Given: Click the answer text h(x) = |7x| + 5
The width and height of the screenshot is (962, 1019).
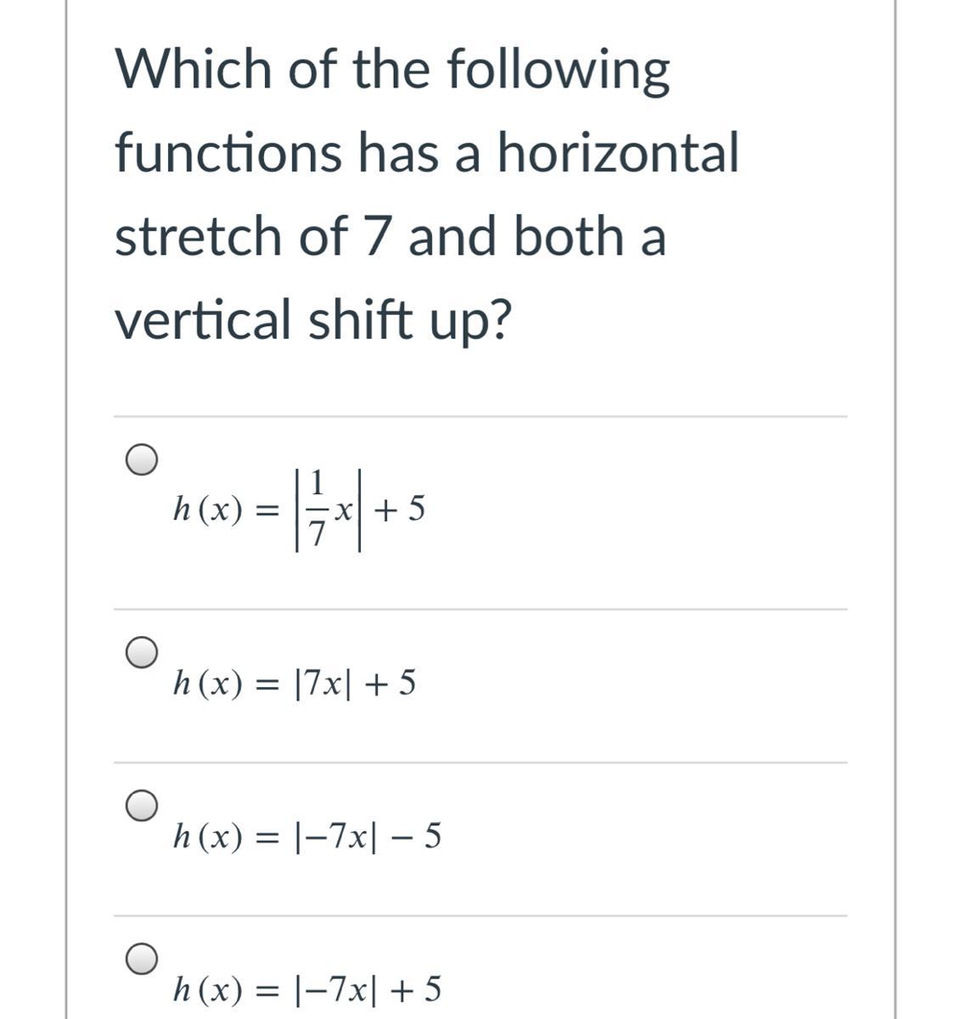Looking at the screenshot, I should tap(294, 683).
